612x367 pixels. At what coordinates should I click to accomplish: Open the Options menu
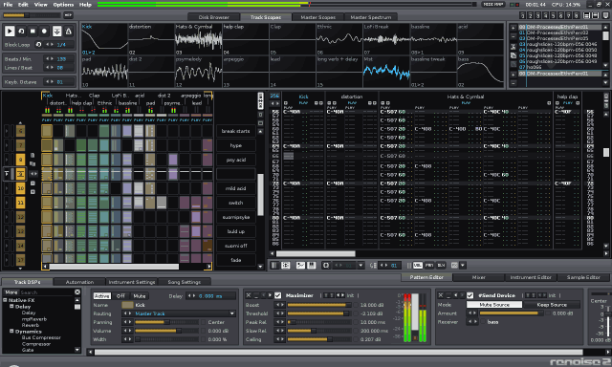63,5
